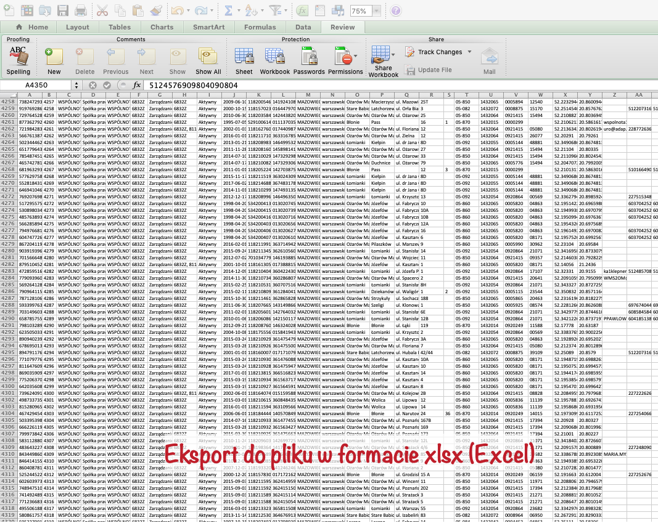Protect the Sheet with lock icon
Image resolution: width=658 pixels, height=523 pixels.
(244, 60)
